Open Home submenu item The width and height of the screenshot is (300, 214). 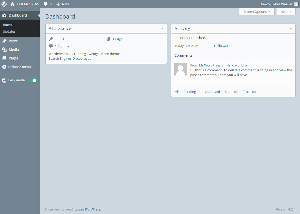(8, 25)
